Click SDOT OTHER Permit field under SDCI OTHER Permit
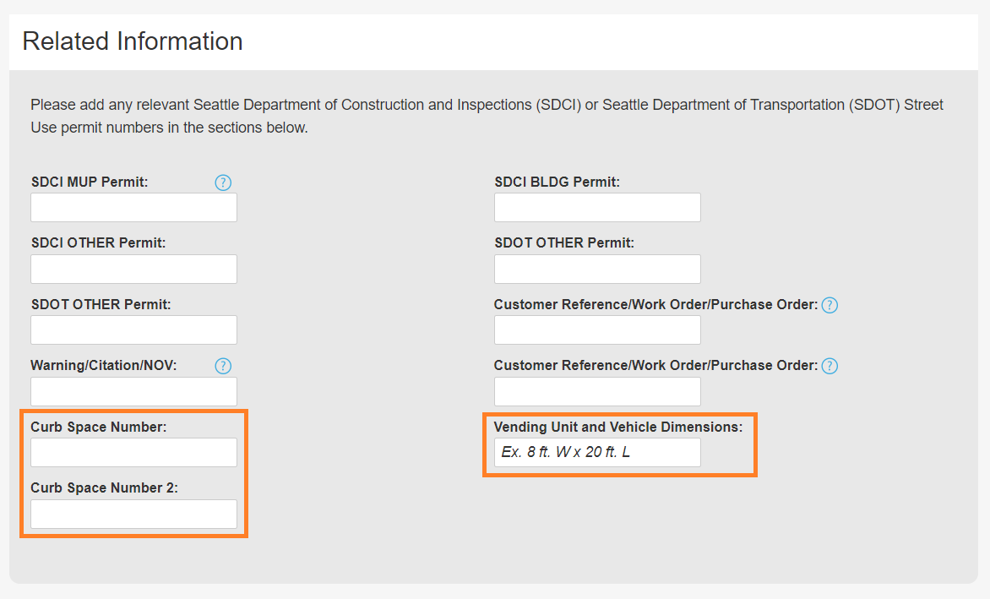Screen dimensions: 990x599 pyautogui.click(x=133, y=329)
